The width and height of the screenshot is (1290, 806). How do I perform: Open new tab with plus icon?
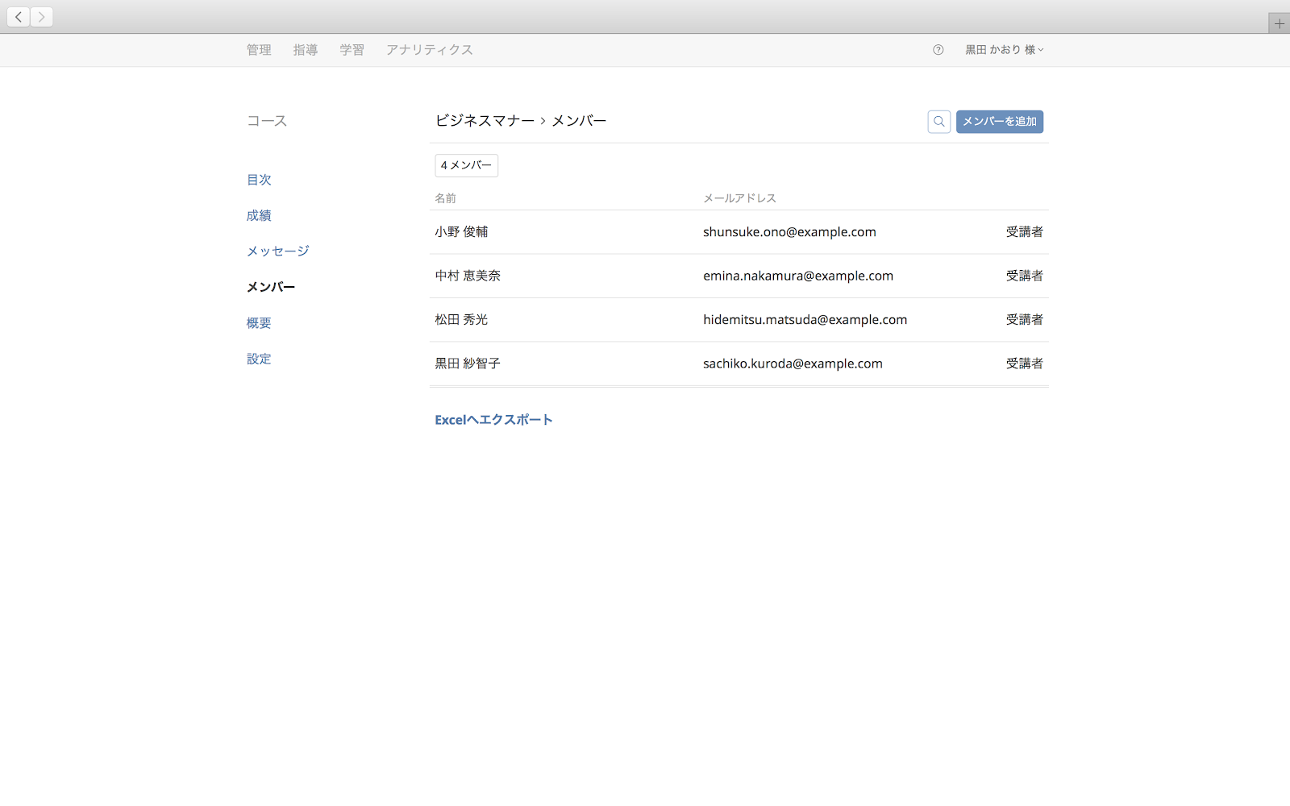[1279, 23]
